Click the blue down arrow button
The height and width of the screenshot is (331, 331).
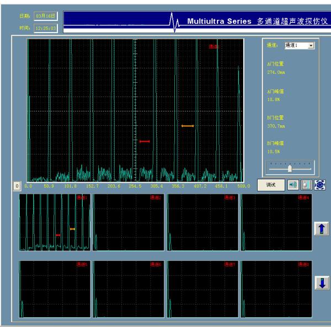(322, 282)
